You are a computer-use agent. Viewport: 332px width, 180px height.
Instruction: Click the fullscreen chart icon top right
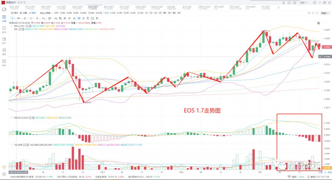click(x=313, y=13)
